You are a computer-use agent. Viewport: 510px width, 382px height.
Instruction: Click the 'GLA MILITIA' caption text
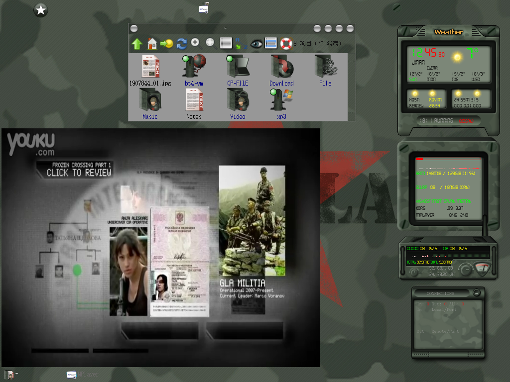(243, 283)
